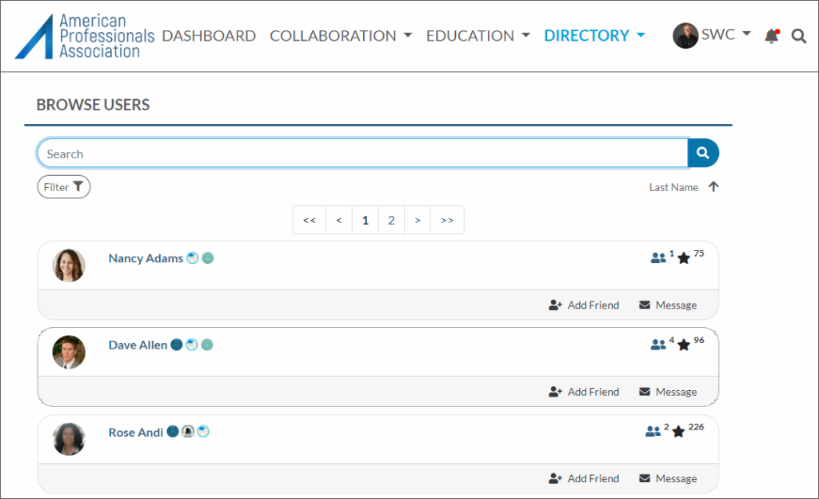Open Rose Andi's profile link
The width and height of the screenshot is (819, 499).
[136, 432]
